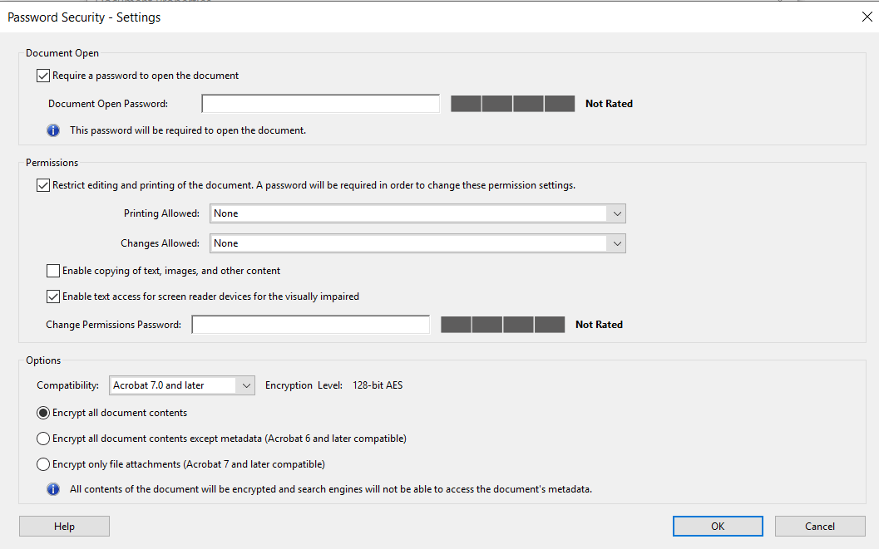Open the Printing Allowed dropdown
The image size is (879, 549).
(x=417, y=213)
